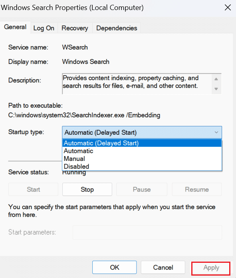Click the Start service button
Viewport: 236px width, 278px height.
coord(33,189)
